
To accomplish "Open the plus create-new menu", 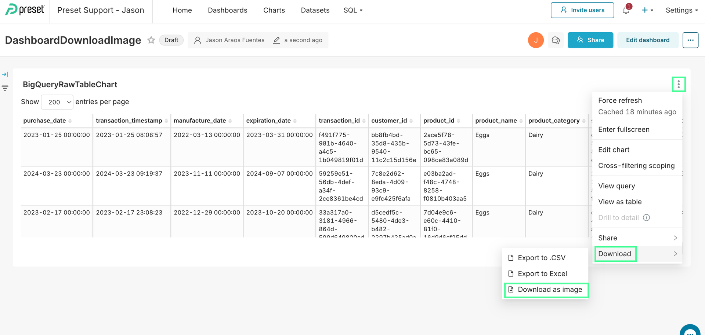I will click(x=647, y=10).
